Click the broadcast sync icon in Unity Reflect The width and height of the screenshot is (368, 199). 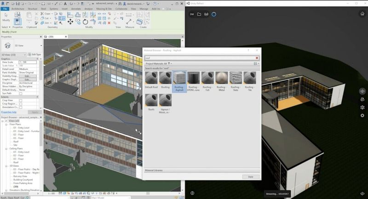[x=206, y=14]
